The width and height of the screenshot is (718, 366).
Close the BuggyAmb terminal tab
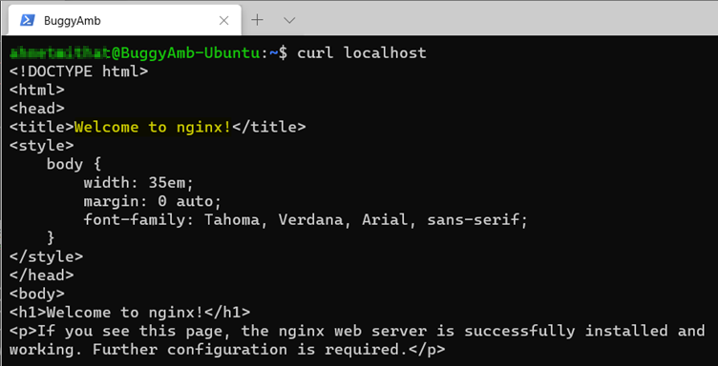[x=223, y=21]
